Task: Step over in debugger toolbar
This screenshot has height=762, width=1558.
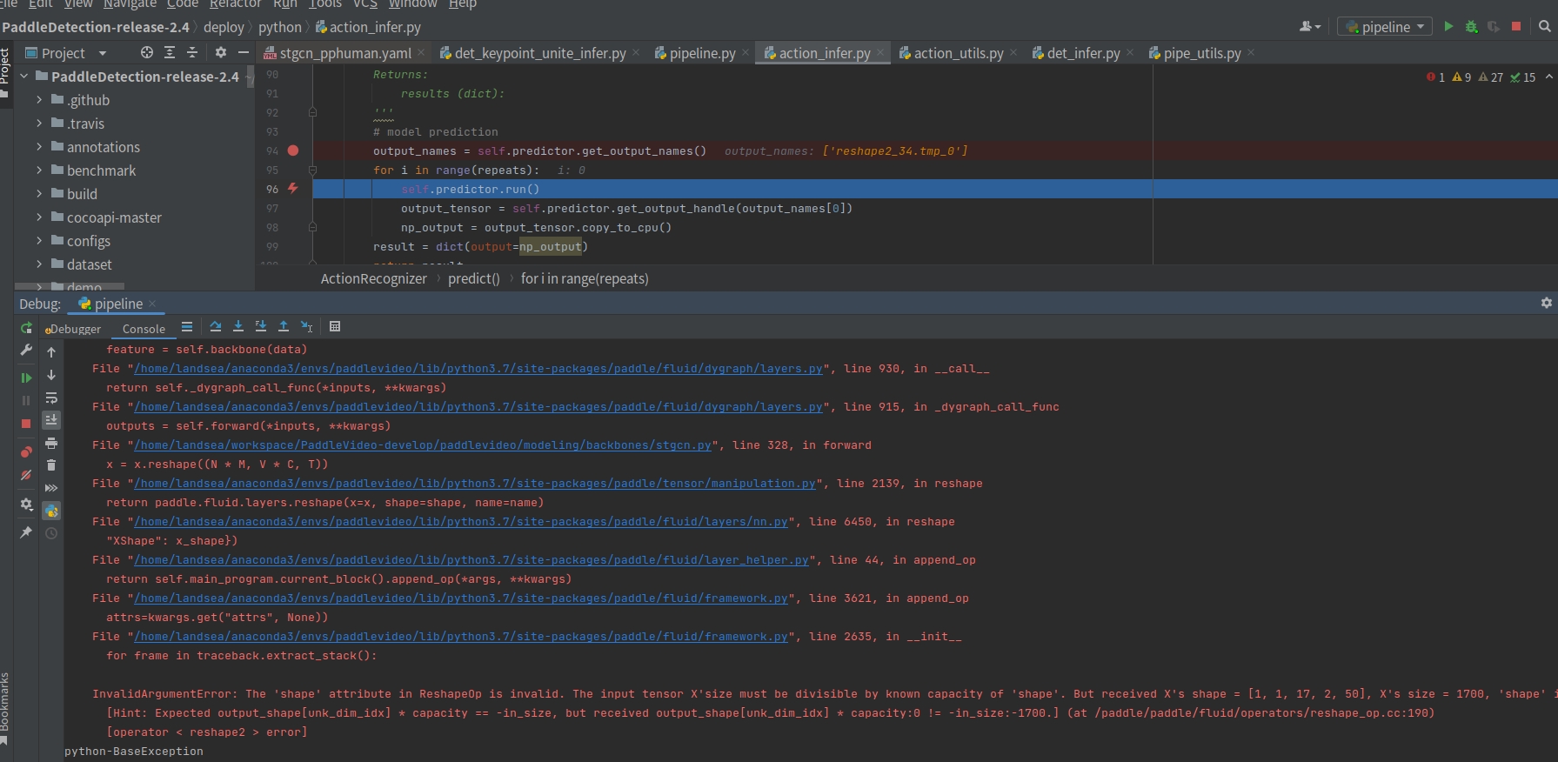Action: pos(216,327)
